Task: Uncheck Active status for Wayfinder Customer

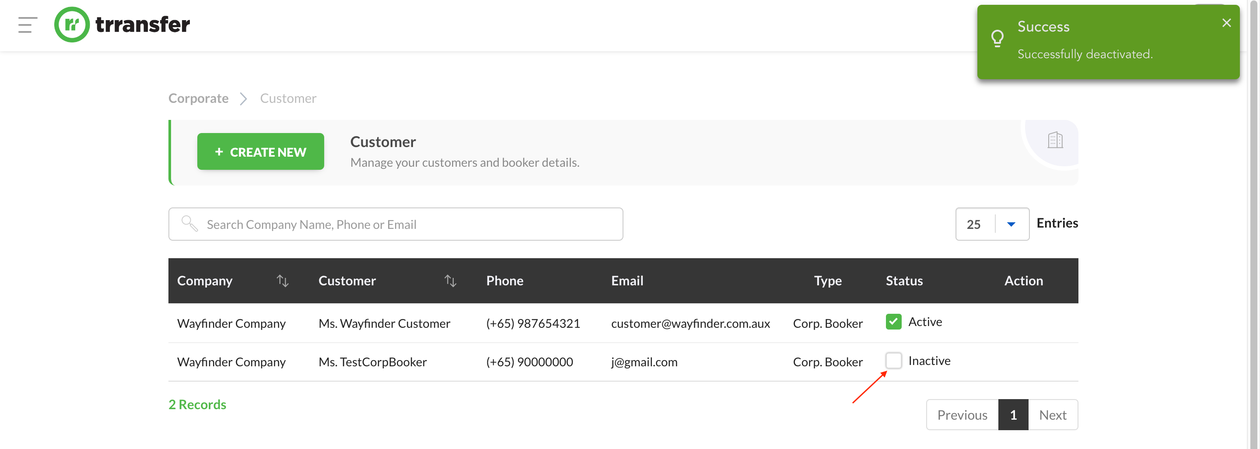Action: point(893,322)
